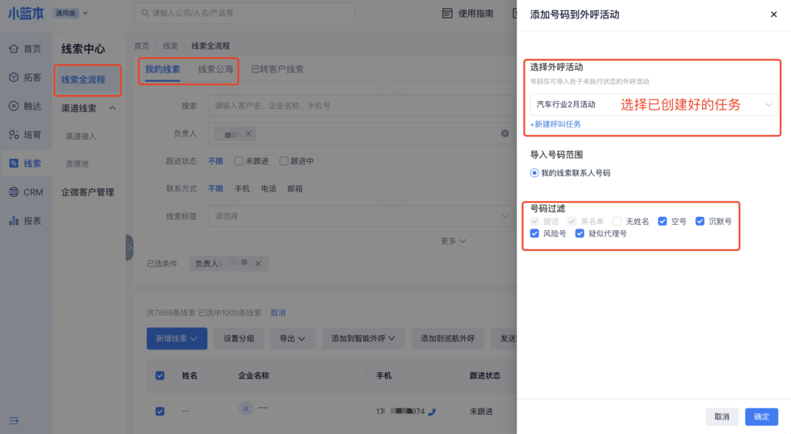This screenshot has width=791, height=434.
Task: Select 我的线索联系人号码 radio option
Action: 535,173
